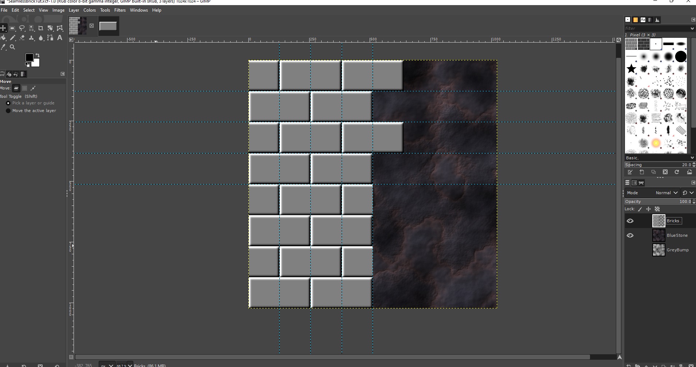Activate the Zoom magnifier tool

pos(12,47)
